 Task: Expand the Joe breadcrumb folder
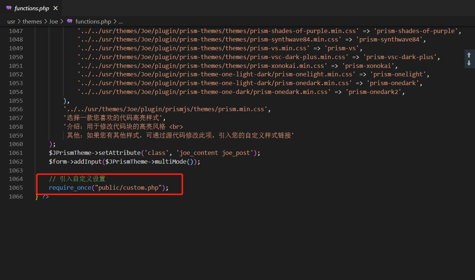pyautogui.click(x=54, y=21)
